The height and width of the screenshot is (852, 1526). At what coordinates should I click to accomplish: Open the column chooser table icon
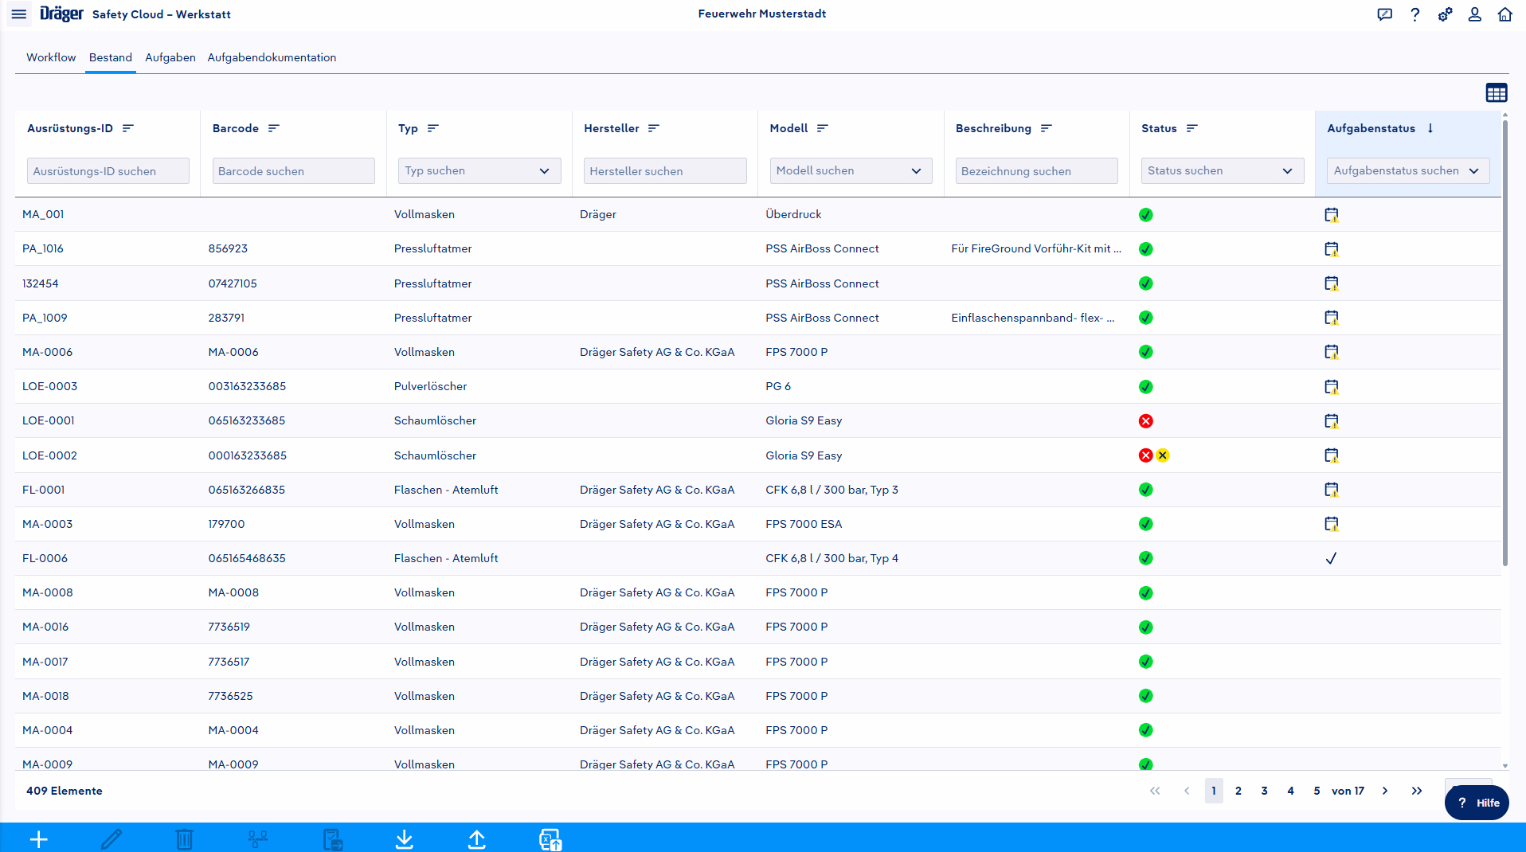(1497, 93)
